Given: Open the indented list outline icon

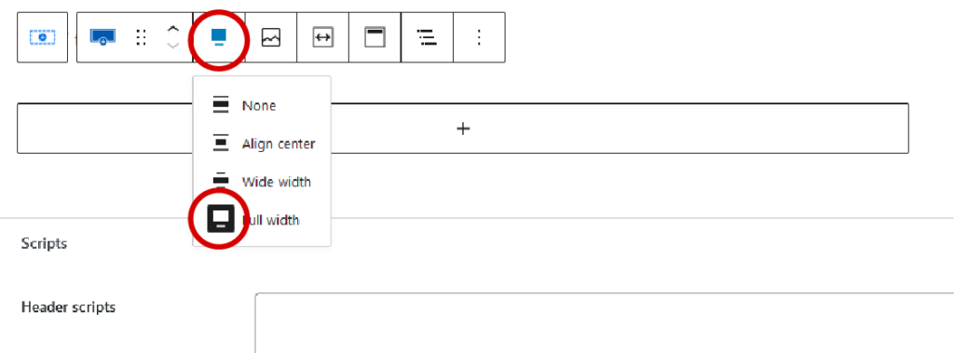Looking at the screenshot, I should coord(427,37).
